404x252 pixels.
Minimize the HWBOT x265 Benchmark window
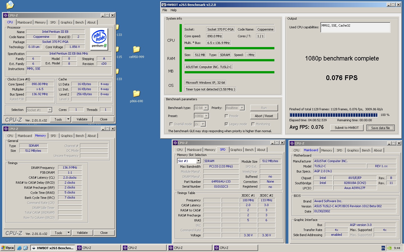coord(389,5)
